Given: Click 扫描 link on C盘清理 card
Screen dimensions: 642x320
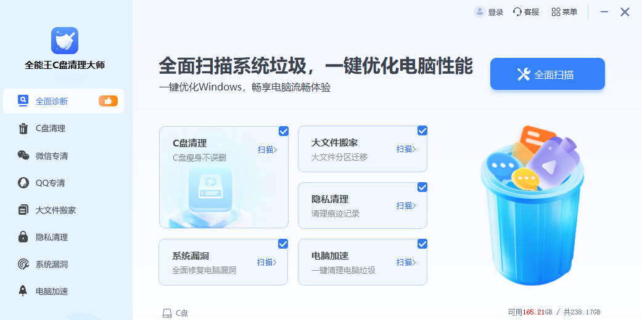Looking at the screenshot, I should pos(267,150).
